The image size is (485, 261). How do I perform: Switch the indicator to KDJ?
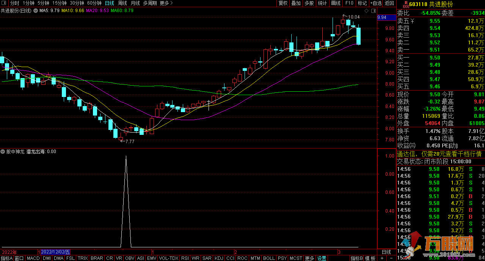click(x=219, y=258)
